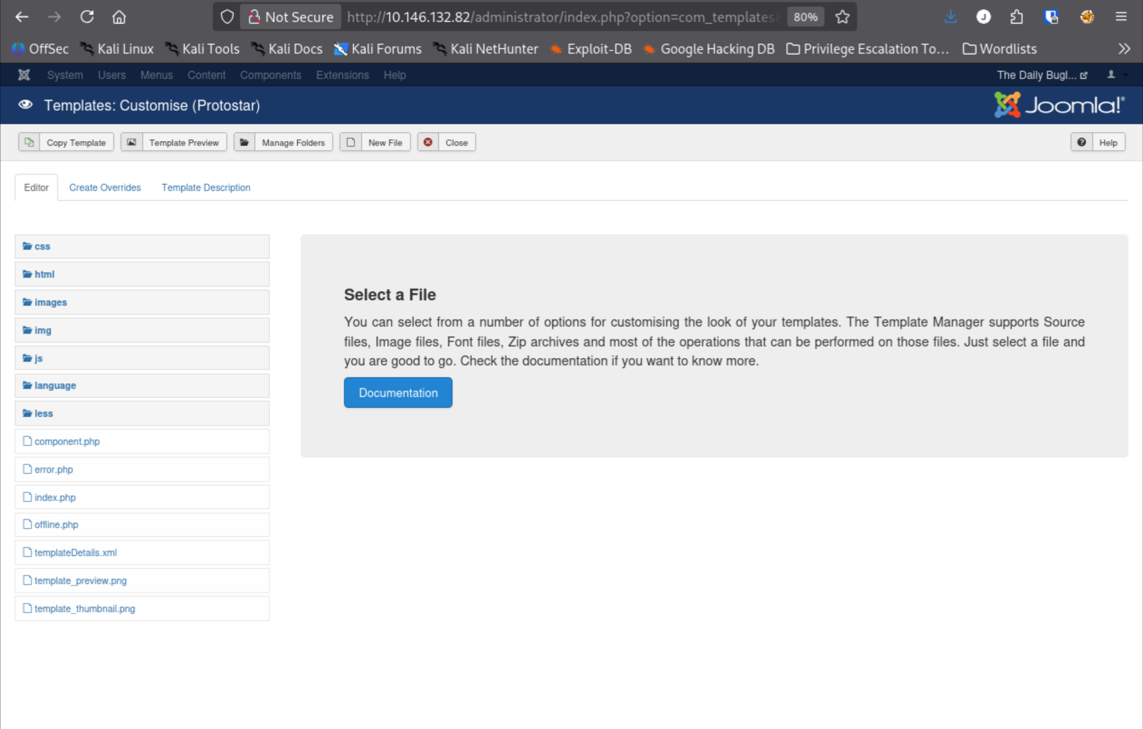This screenshot has width=1143, height=729.
Task: Click the file icon of component.php
Action: click(x=27, y=441)
